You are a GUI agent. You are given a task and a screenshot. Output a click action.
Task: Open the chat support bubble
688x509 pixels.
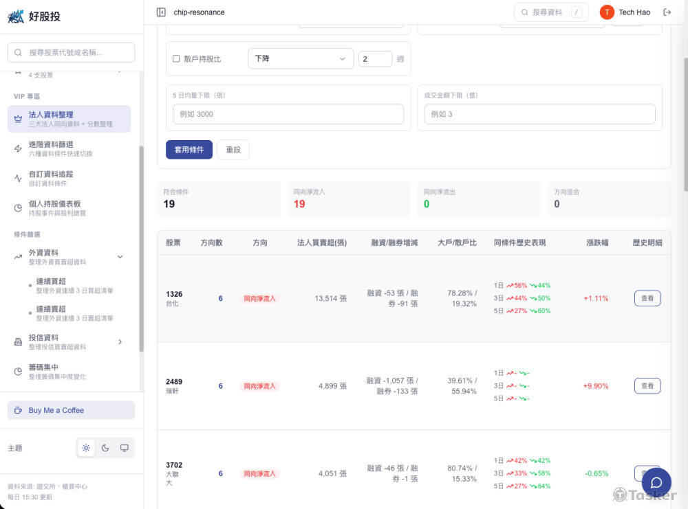coord(656,482)
